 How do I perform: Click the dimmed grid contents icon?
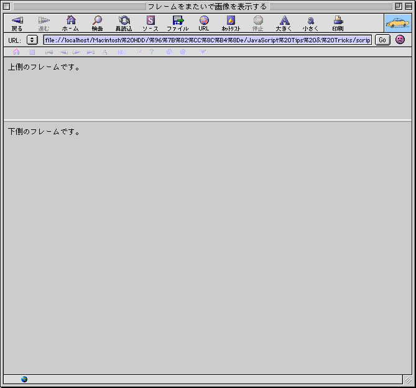click(x=32, y=52)
